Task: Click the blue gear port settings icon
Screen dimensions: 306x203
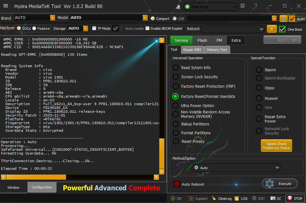Action: point(283,18)
